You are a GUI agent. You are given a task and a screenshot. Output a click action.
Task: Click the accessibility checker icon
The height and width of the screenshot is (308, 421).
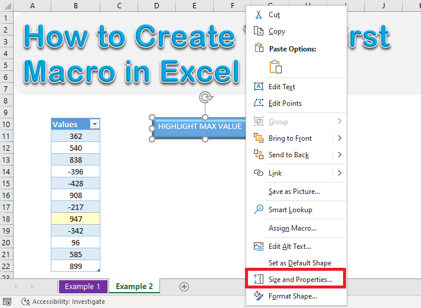25,301
